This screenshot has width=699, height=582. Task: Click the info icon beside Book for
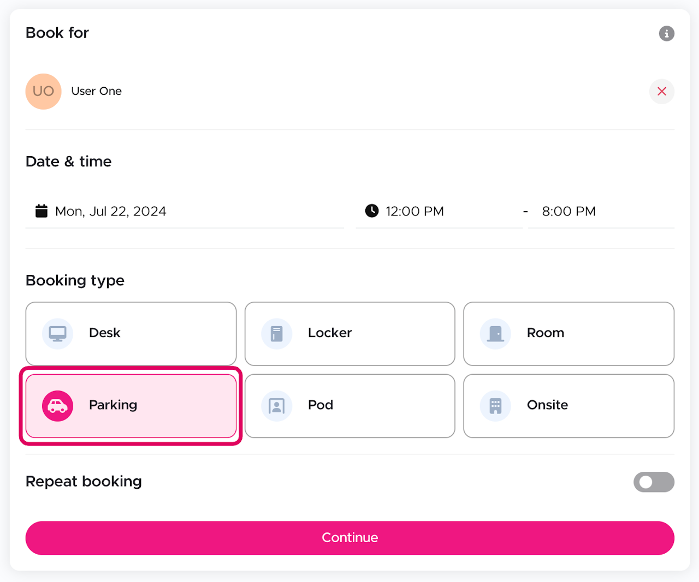pos(666,33)
